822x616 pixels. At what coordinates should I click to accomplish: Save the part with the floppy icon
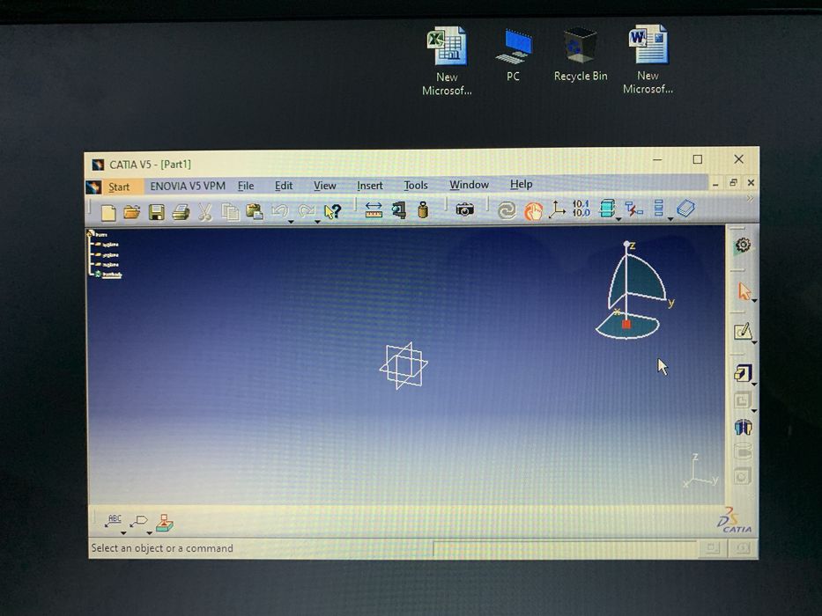tap(156, 212)
